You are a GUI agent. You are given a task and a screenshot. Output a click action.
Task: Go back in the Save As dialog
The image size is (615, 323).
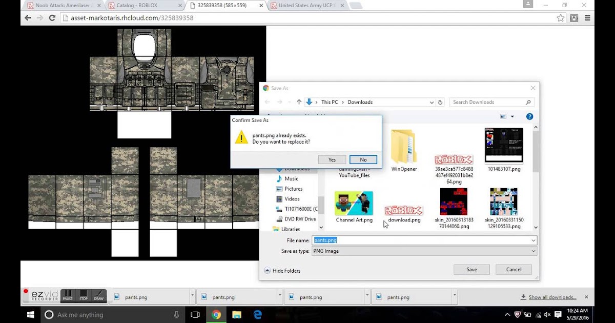[267, 102]
